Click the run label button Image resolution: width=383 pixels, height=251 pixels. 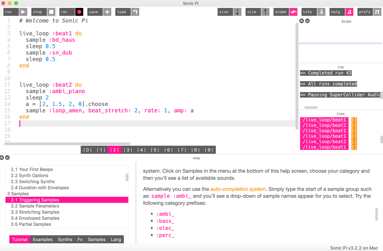pyautogui.click(x=11, y=12)
